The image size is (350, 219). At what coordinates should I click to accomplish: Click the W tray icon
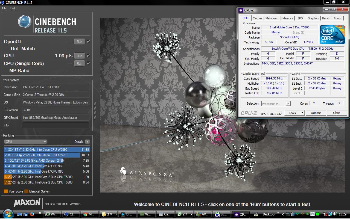(x=312, y=214)
